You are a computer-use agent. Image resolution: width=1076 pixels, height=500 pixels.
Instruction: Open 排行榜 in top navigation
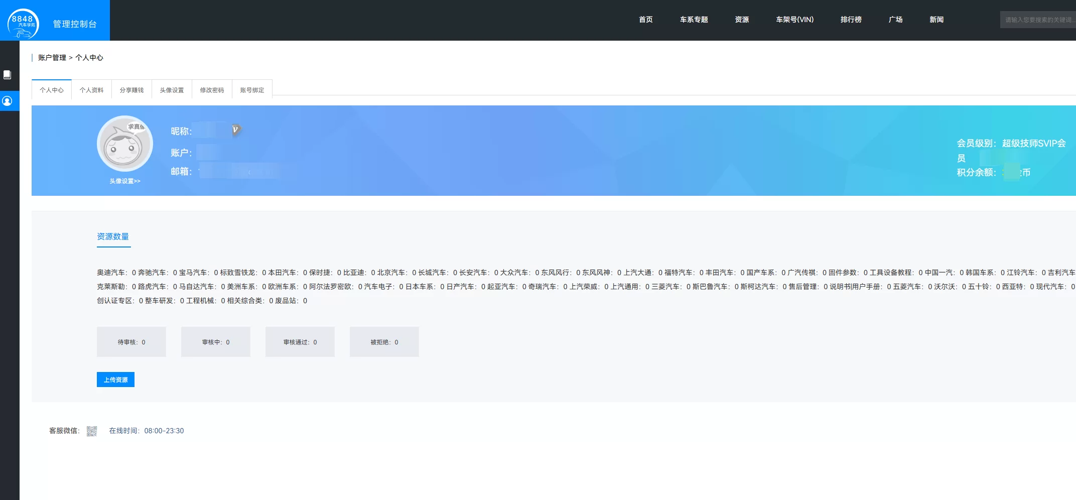pos(851,20)
